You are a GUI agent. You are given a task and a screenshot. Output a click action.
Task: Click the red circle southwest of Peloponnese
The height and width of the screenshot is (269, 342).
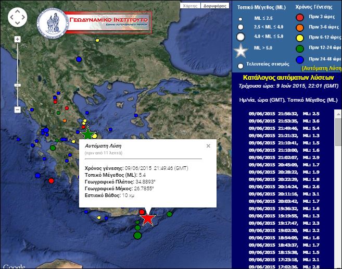pos(51,181)
